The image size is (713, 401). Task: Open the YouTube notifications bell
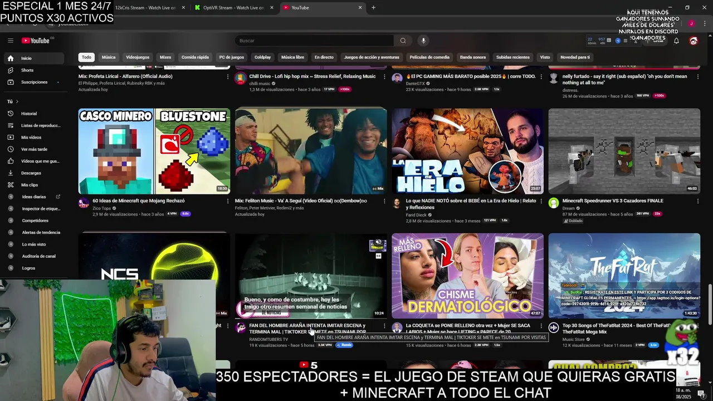coord(676,41)
